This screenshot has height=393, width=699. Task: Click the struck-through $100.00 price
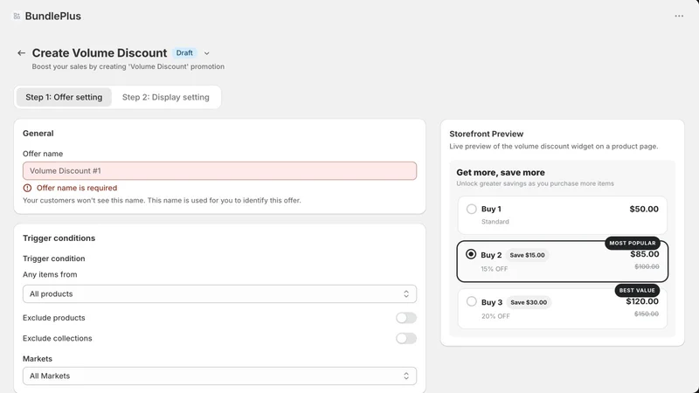[647, 267]
